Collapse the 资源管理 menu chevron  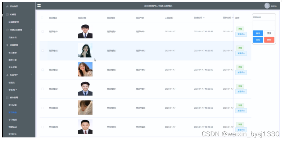point(32,45)
